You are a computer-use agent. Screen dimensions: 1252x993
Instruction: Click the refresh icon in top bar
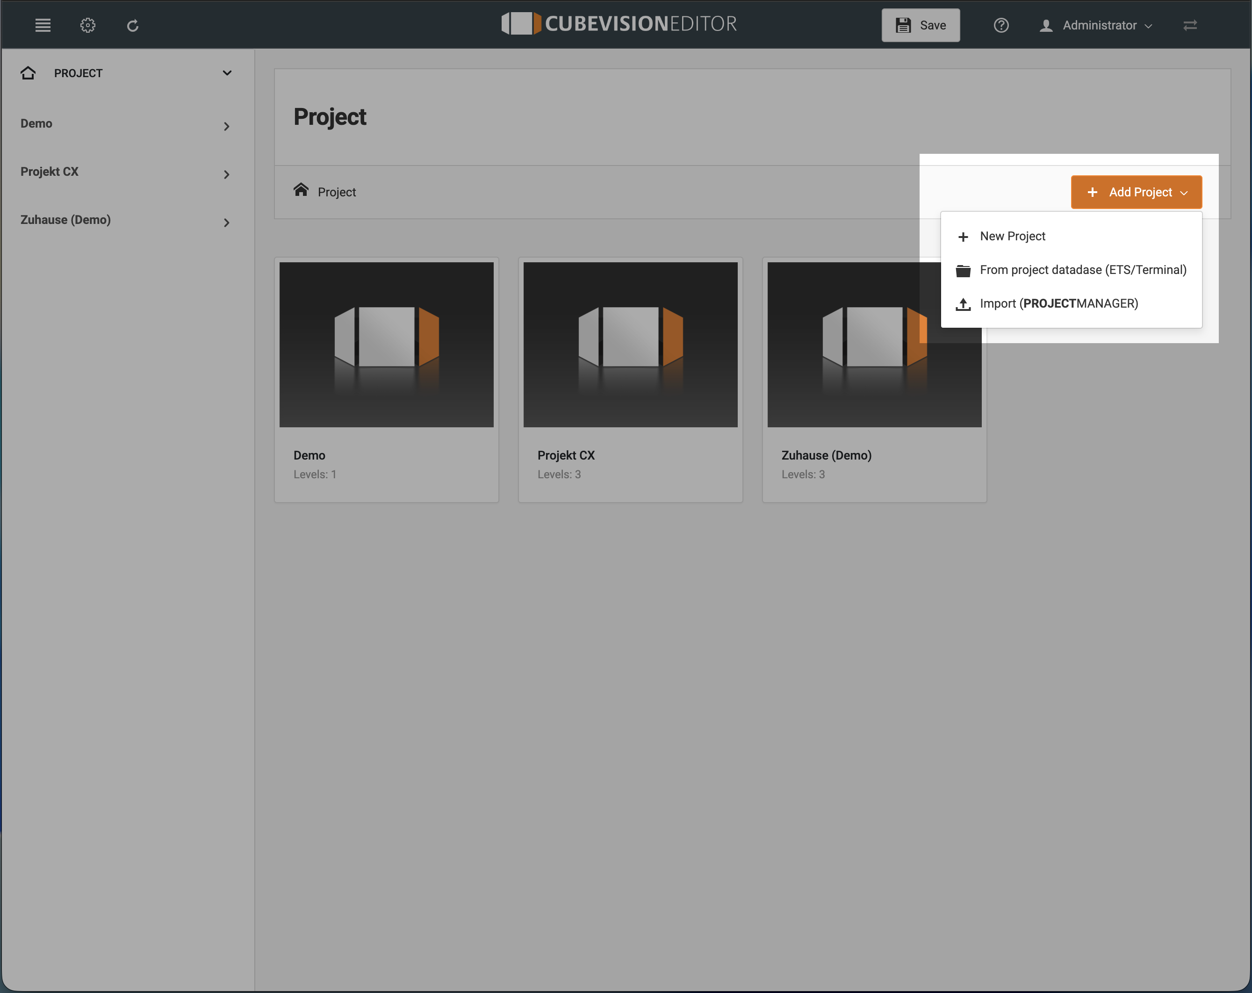(132, 26)
